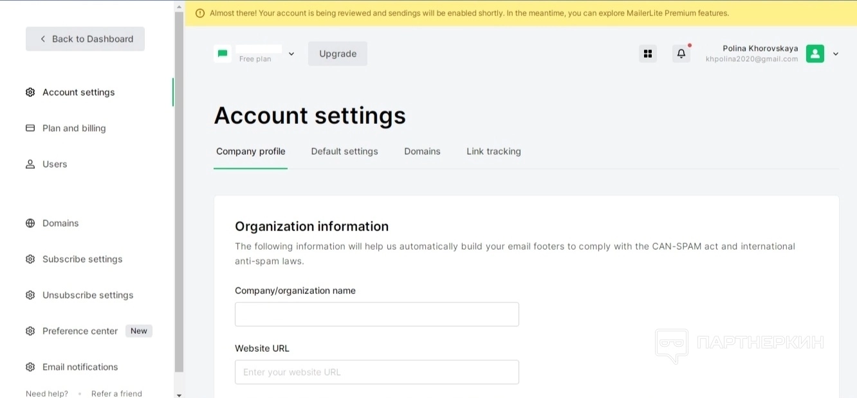Click the Account settings gear icon

coord(30,92)
